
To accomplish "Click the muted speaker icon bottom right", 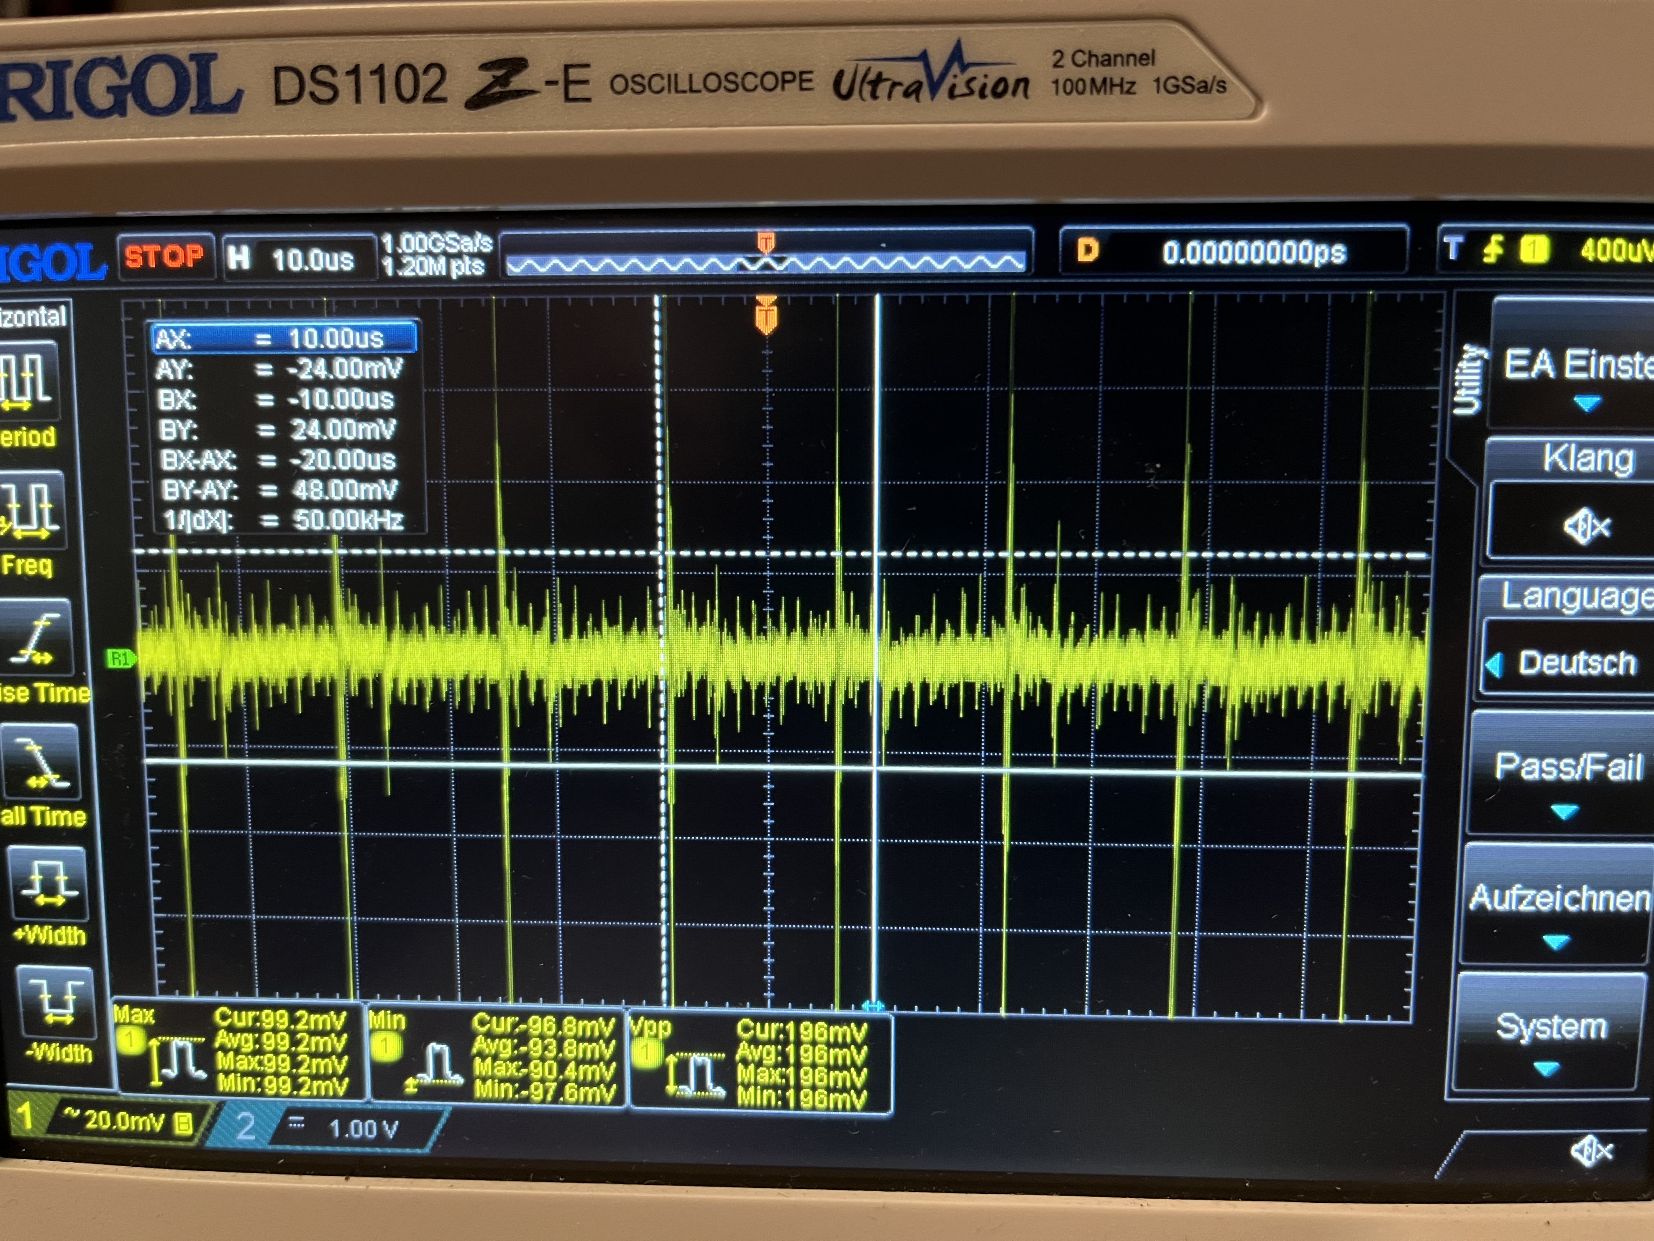I will [1592, 1151].
